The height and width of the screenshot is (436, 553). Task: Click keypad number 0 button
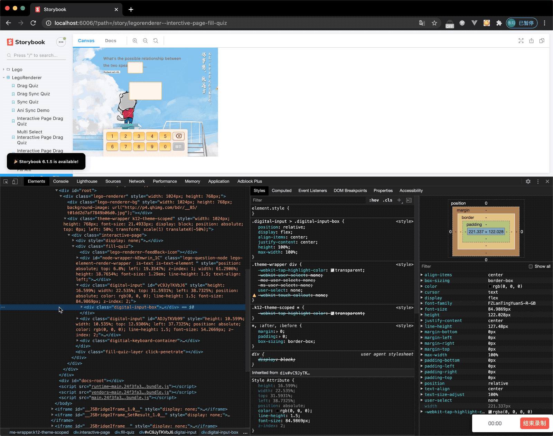tap(165, 146)
